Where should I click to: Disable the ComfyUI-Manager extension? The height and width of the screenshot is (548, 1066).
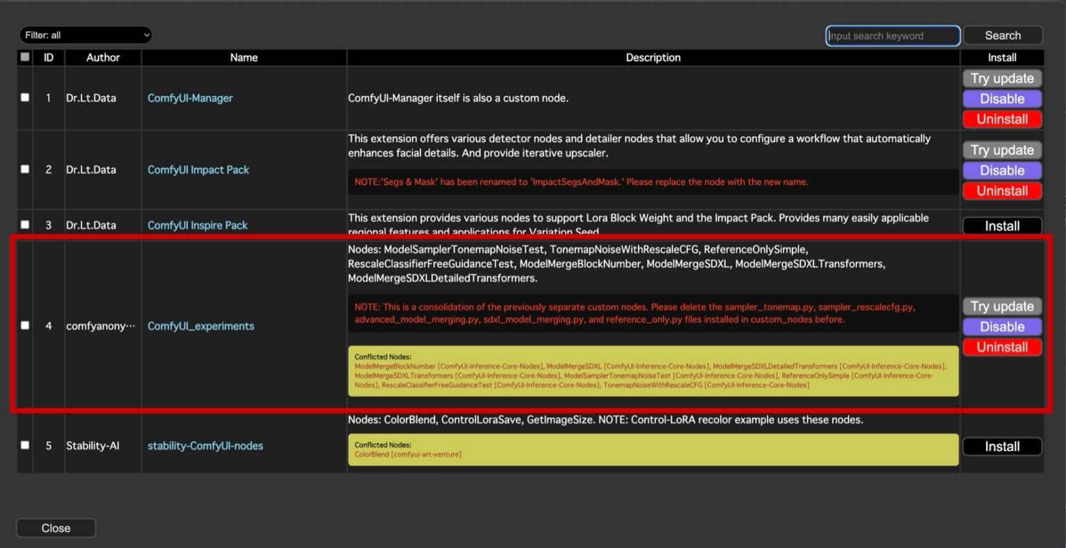1002,99
